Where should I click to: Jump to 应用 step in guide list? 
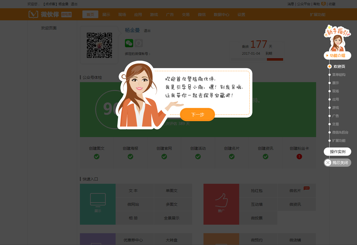pos(335,99)
